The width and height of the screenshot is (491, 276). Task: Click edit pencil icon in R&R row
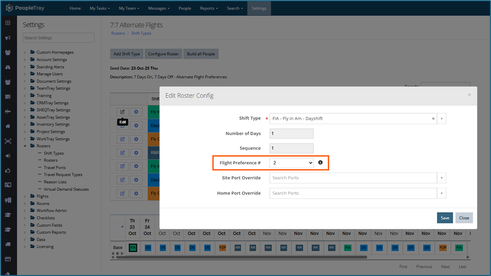[x=122, y=153]
